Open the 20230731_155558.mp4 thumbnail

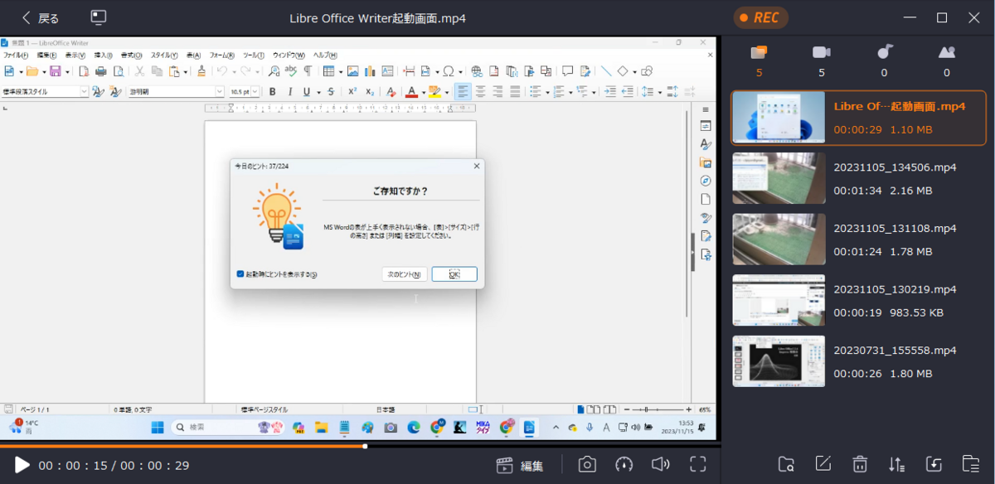tap(779, 361)
